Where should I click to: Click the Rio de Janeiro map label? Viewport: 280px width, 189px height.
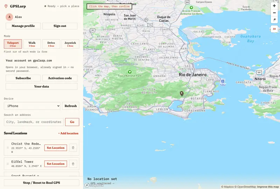tap(193, 75)
